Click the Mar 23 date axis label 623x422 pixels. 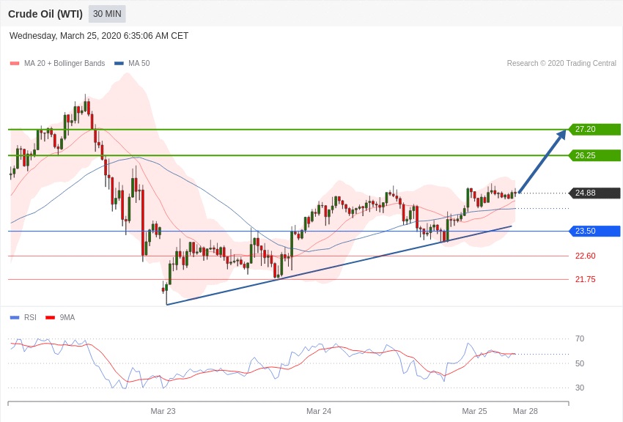click(163, 411)
